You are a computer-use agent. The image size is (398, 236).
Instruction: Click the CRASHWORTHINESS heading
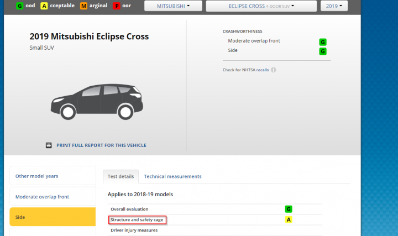click(x=243, y=32)
